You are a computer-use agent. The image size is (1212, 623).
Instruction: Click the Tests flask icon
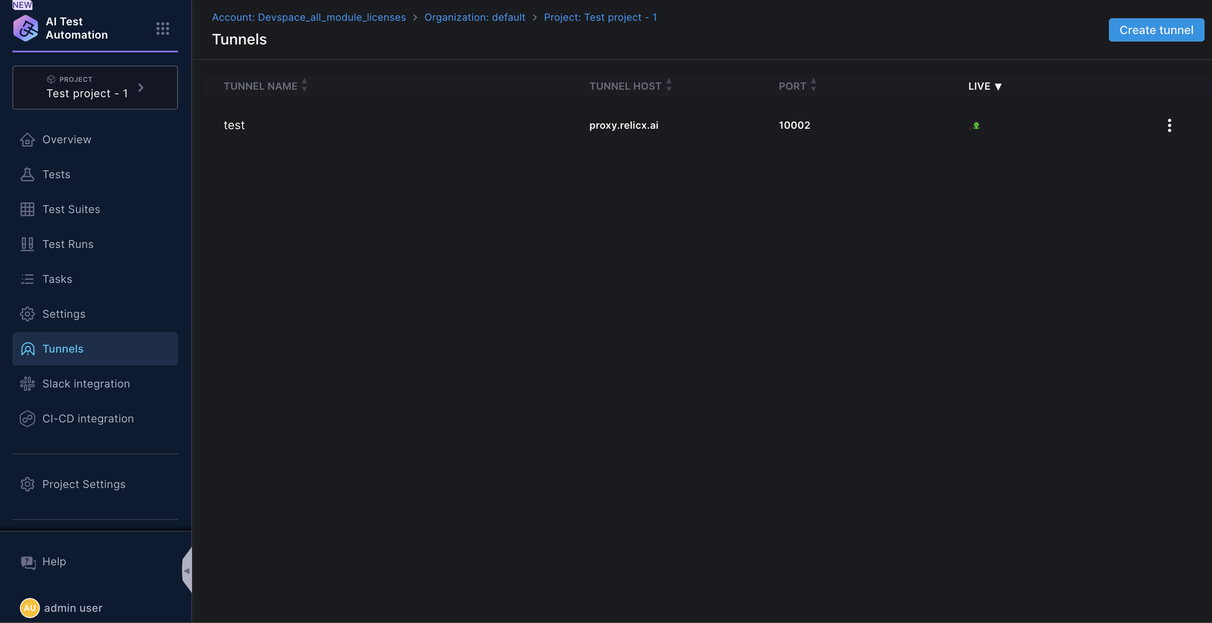[27, 174]
